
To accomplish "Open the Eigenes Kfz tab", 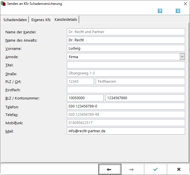I will click(41, 20).
